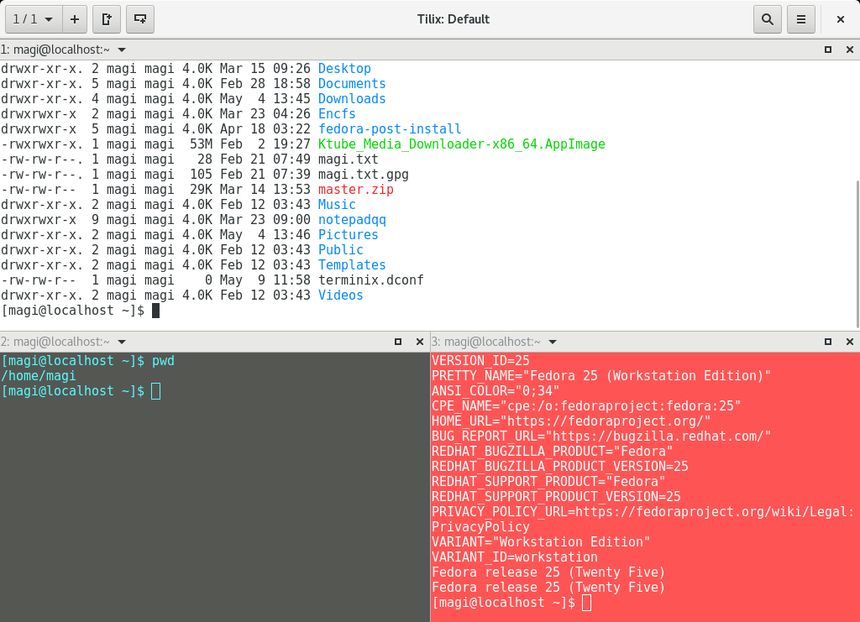This screenshot has height=622, width=860.
Task: Close terminal 3 pane
Action: click(850, 342)
